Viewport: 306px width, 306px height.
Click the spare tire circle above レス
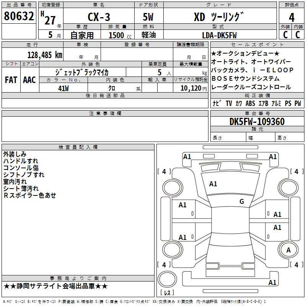tap(167, 279)
